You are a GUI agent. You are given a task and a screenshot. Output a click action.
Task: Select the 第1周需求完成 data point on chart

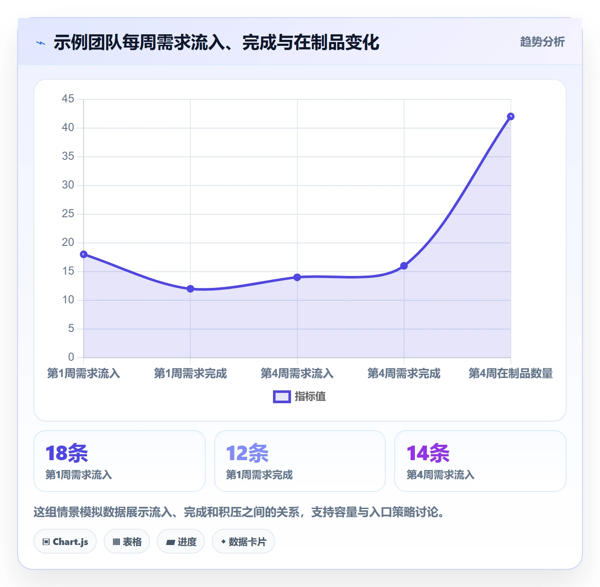tap(190, 289)
